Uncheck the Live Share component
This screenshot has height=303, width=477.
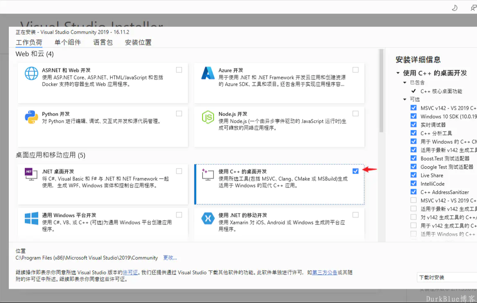point(414,175)
